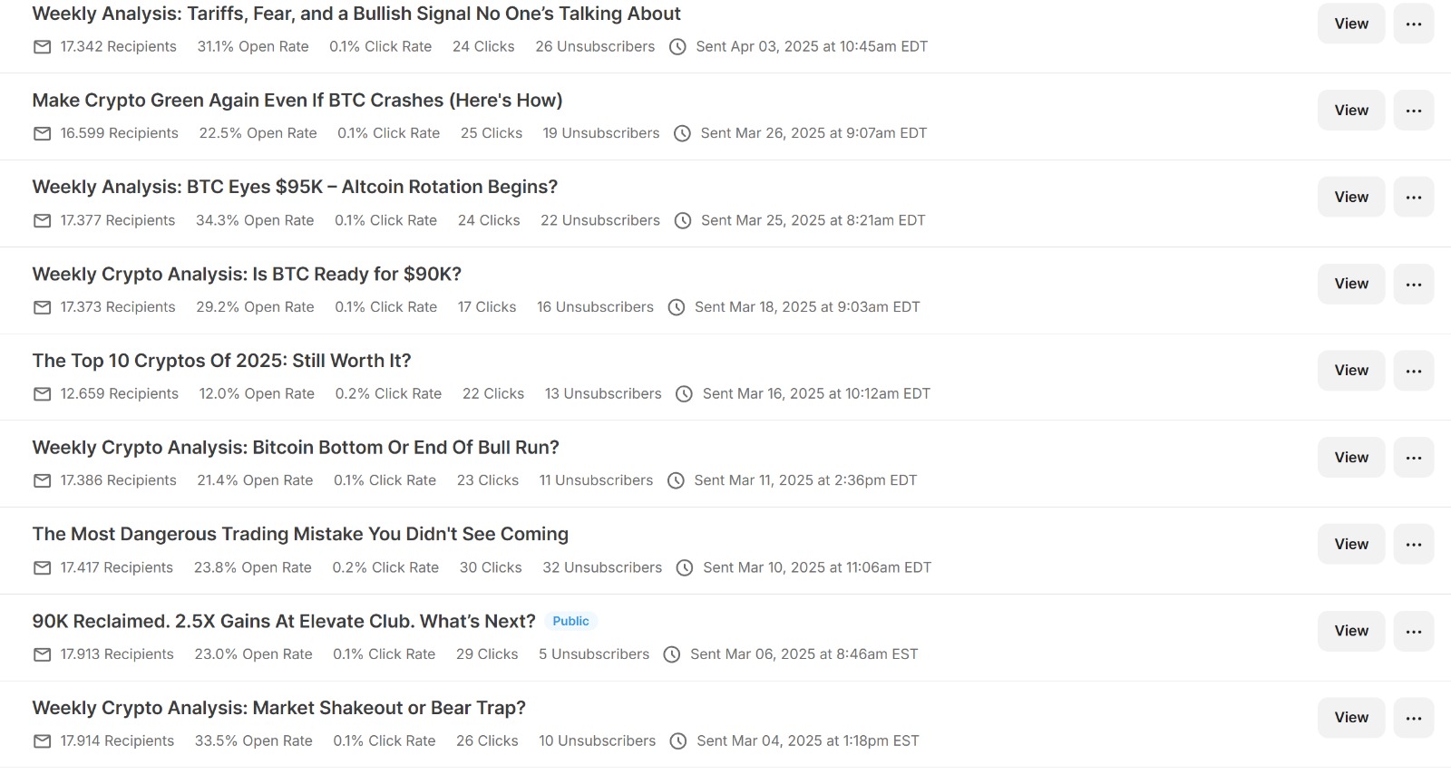The width and height of the screenshot is (1451, 774).
Task: Click the Public badge on 90K Reclaimed
Action: 570,621
